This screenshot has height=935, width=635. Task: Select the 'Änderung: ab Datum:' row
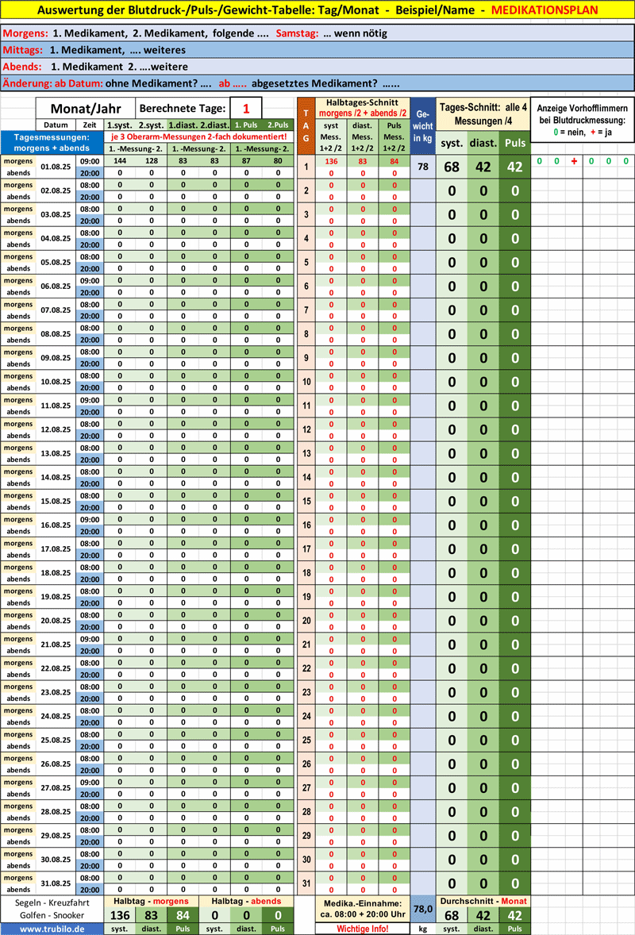[x=317, y=83]
